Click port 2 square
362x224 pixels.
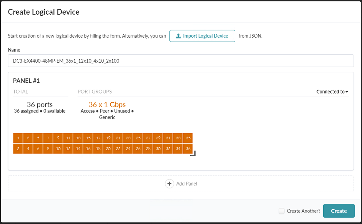coord(18,149)
